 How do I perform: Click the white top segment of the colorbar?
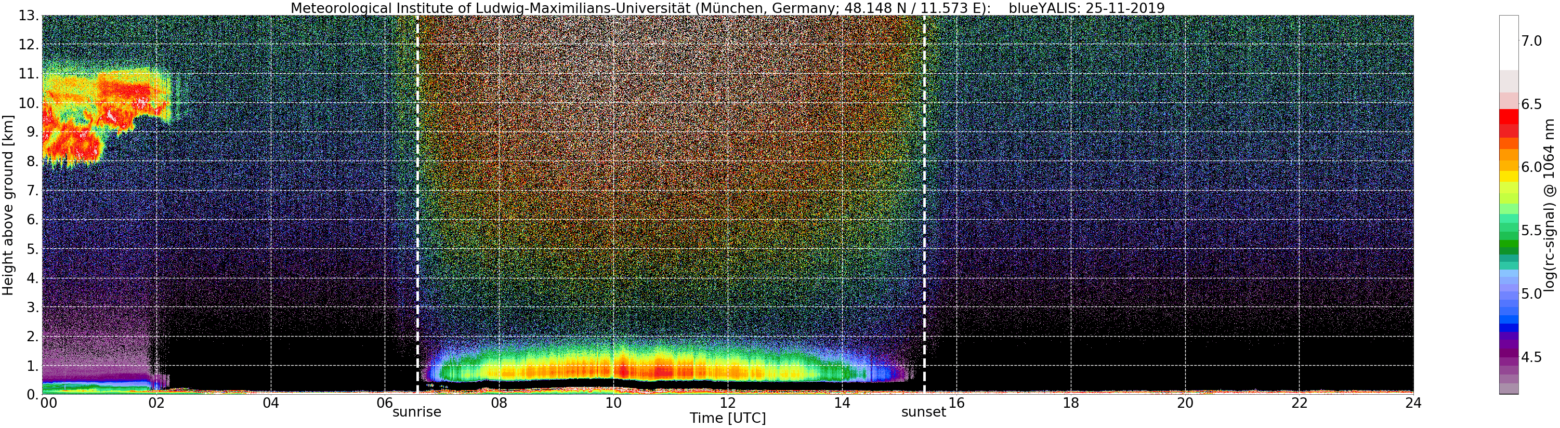[1509, 43]
